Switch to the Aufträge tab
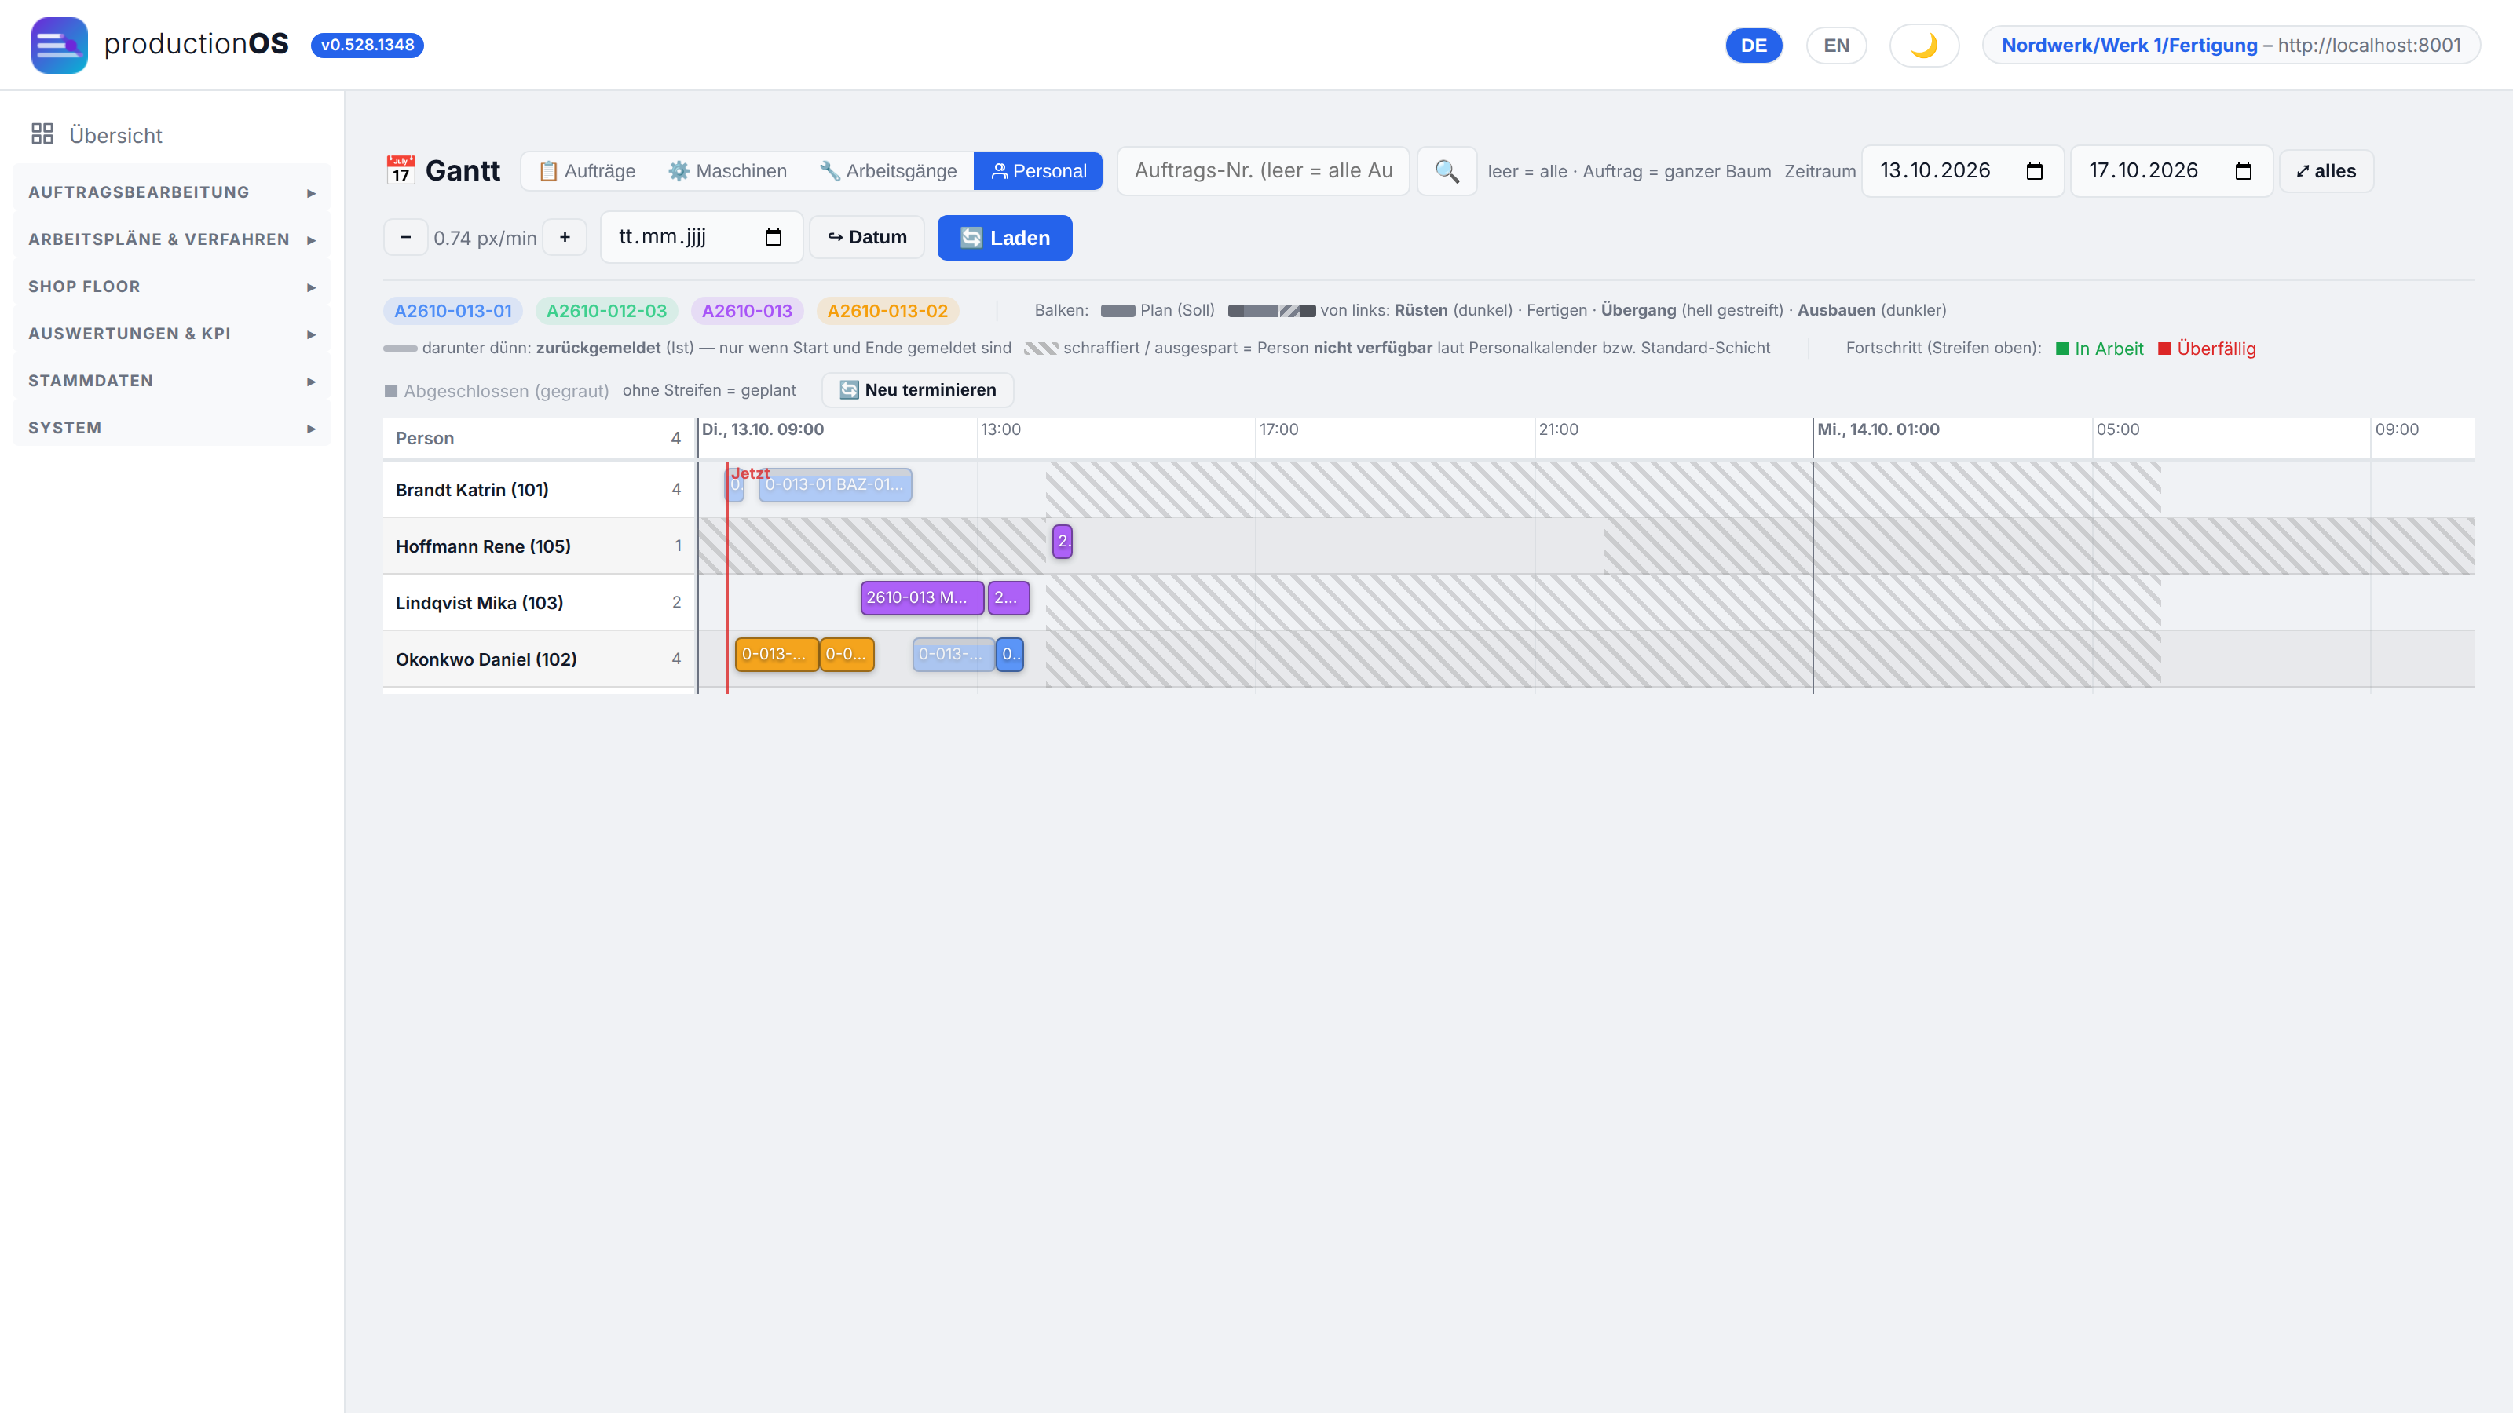Viewport: 2513px width, 1413px height. point(587,170)
